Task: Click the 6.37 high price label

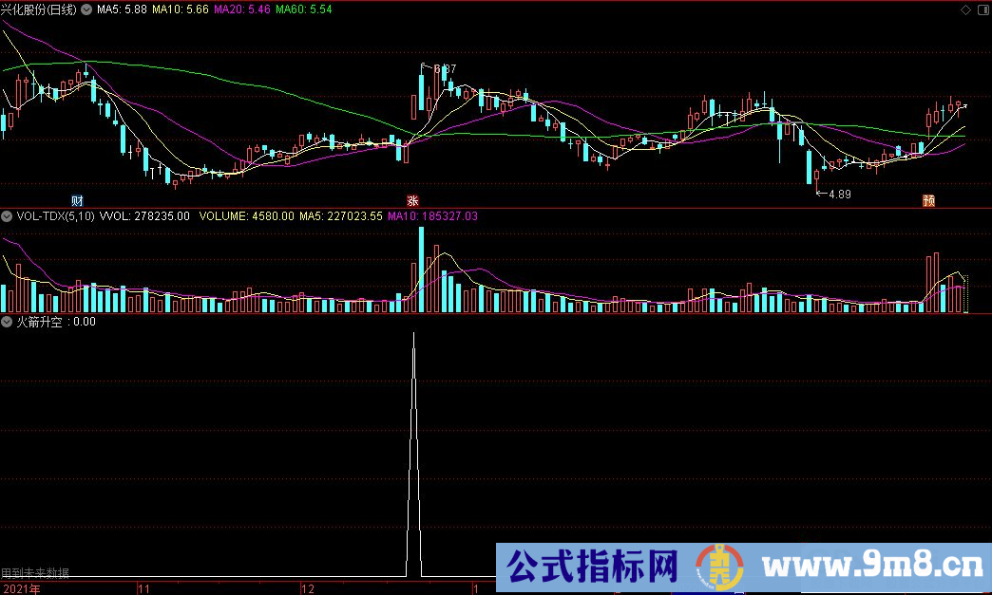Action: 445,69
